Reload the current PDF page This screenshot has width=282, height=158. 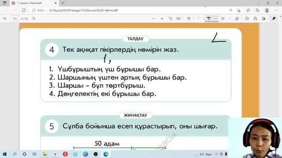(x=24, y=10)
